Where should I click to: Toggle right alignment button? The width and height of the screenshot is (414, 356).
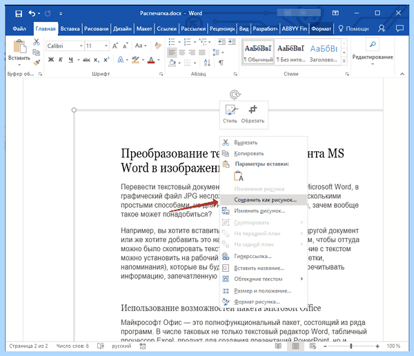192,52
